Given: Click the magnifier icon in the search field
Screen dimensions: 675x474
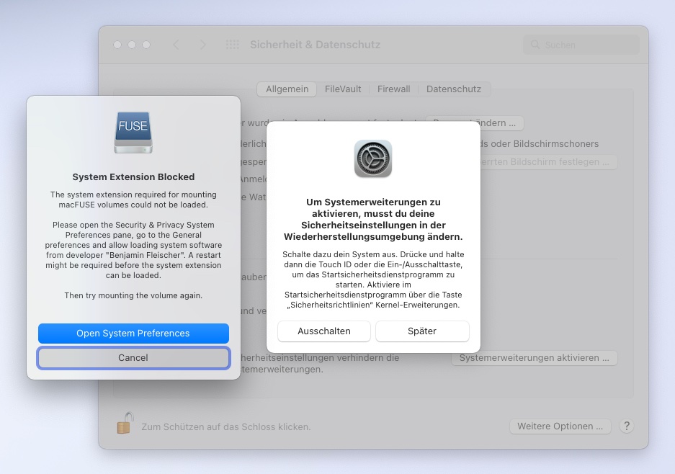Looking at the screenshot, I should (x=535, y=44).
